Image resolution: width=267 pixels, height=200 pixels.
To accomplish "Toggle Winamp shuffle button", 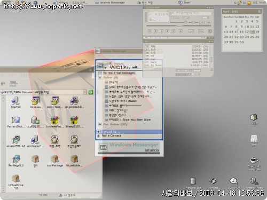I will point(191,31).
